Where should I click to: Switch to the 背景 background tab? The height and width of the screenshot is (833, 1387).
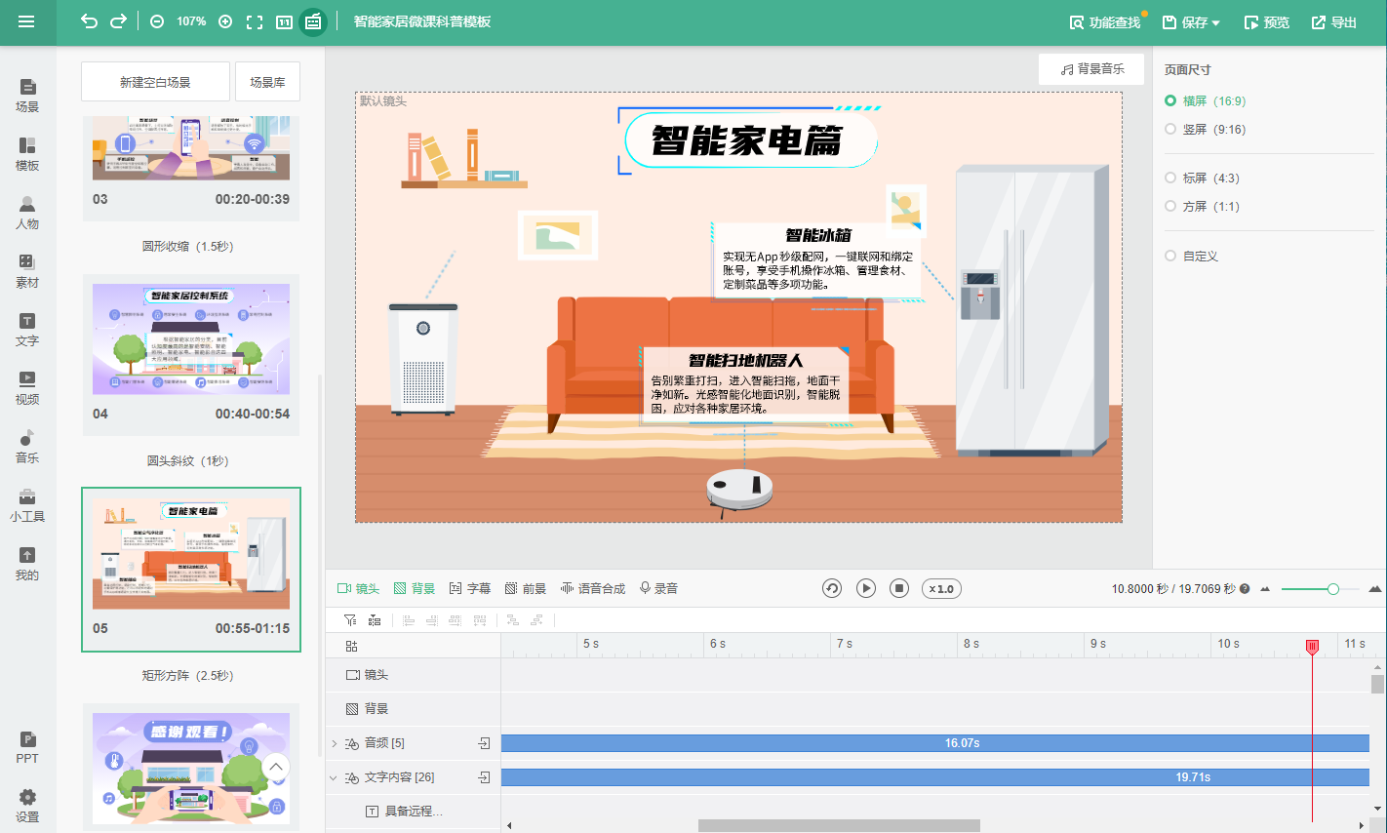[x=415, y=588]
